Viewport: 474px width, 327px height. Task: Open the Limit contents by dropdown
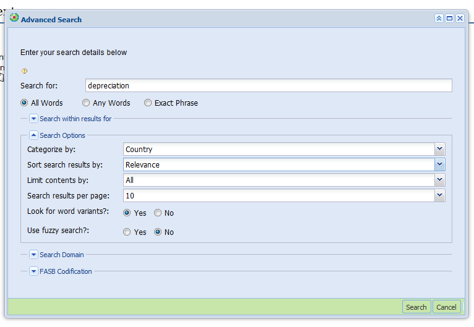tap(439, 180)
